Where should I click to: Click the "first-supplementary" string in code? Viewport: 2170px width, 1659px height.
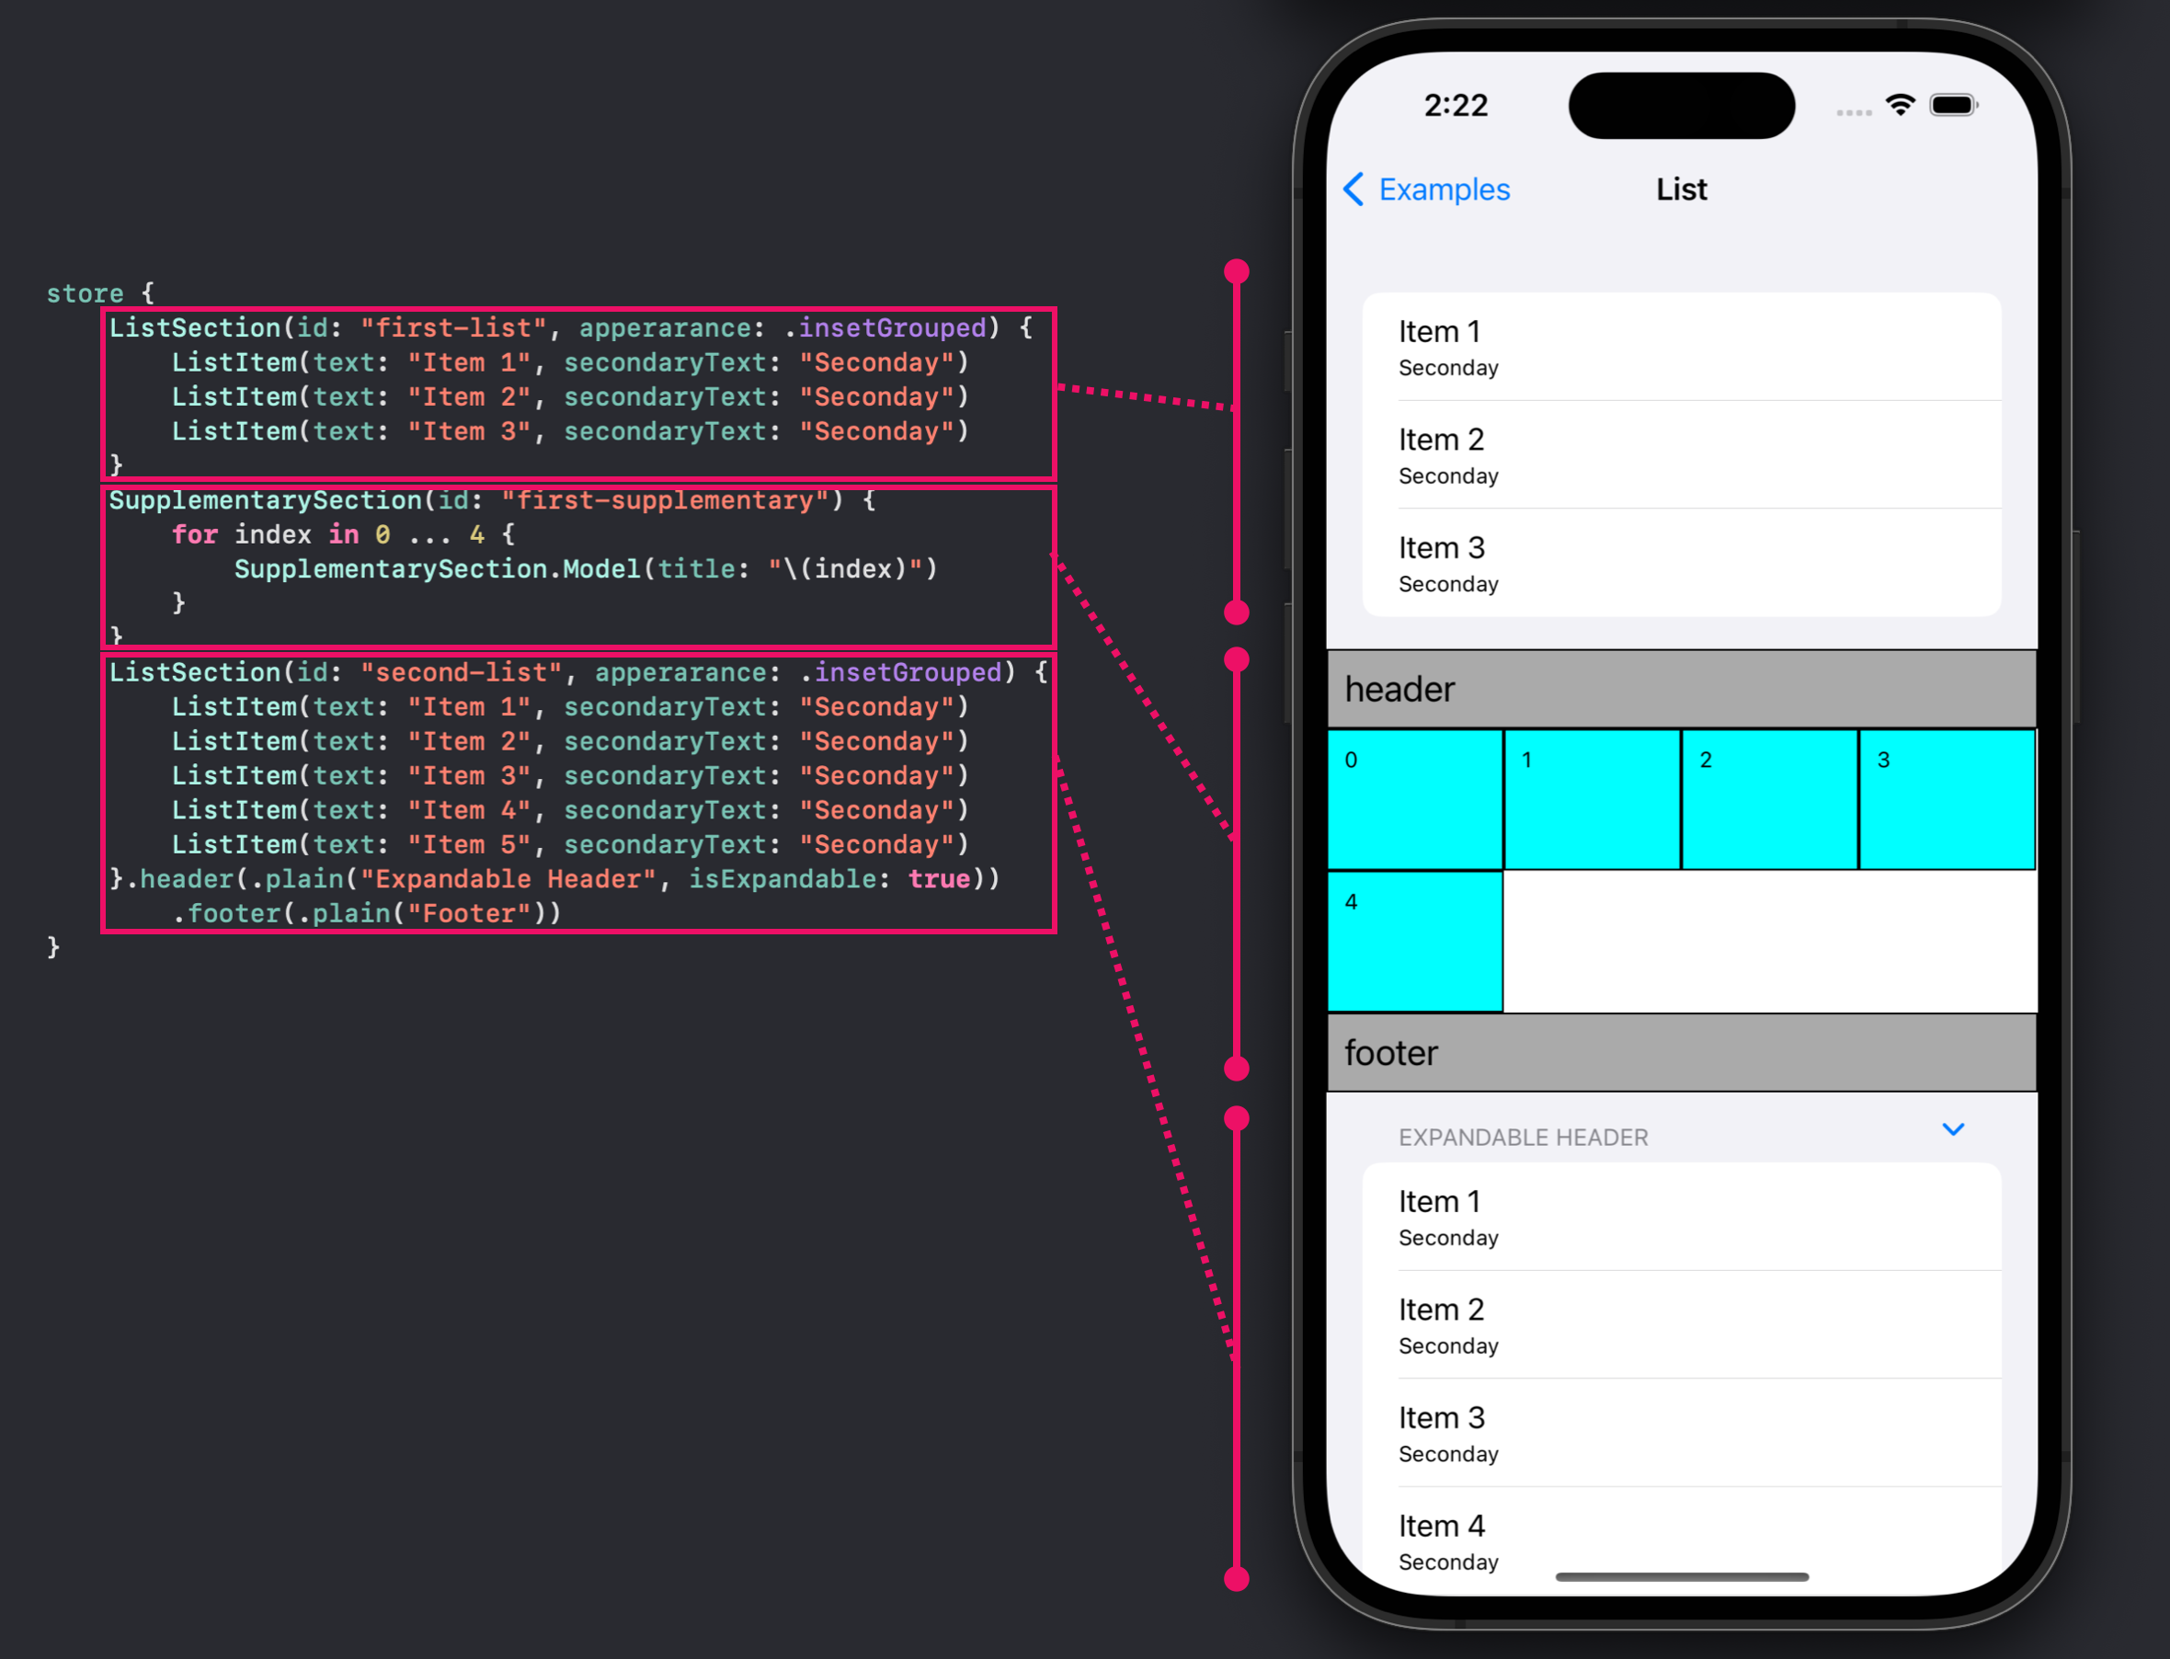(x=666, y=499)
